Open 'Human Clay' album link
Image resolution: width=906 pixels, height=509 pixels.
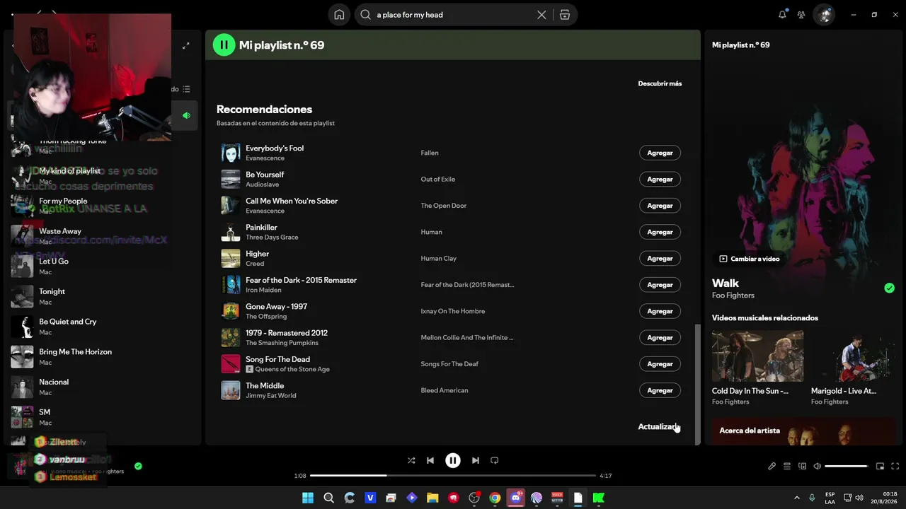(439, 258)
